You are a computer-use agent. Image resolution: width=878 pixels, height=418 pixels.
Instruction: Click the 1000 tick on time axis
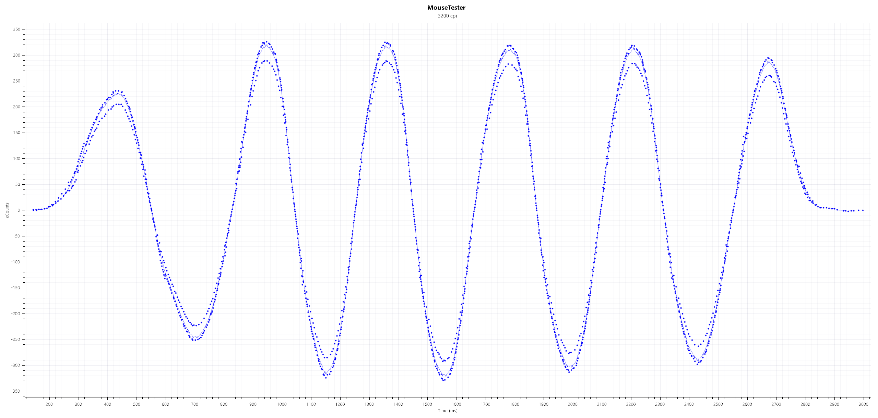click(282, 404)
